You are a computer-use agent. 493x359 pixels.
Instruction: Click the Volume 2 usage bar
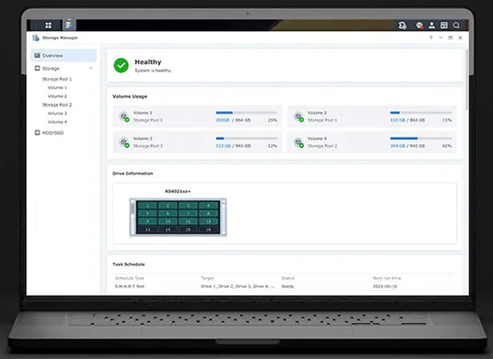421,113
